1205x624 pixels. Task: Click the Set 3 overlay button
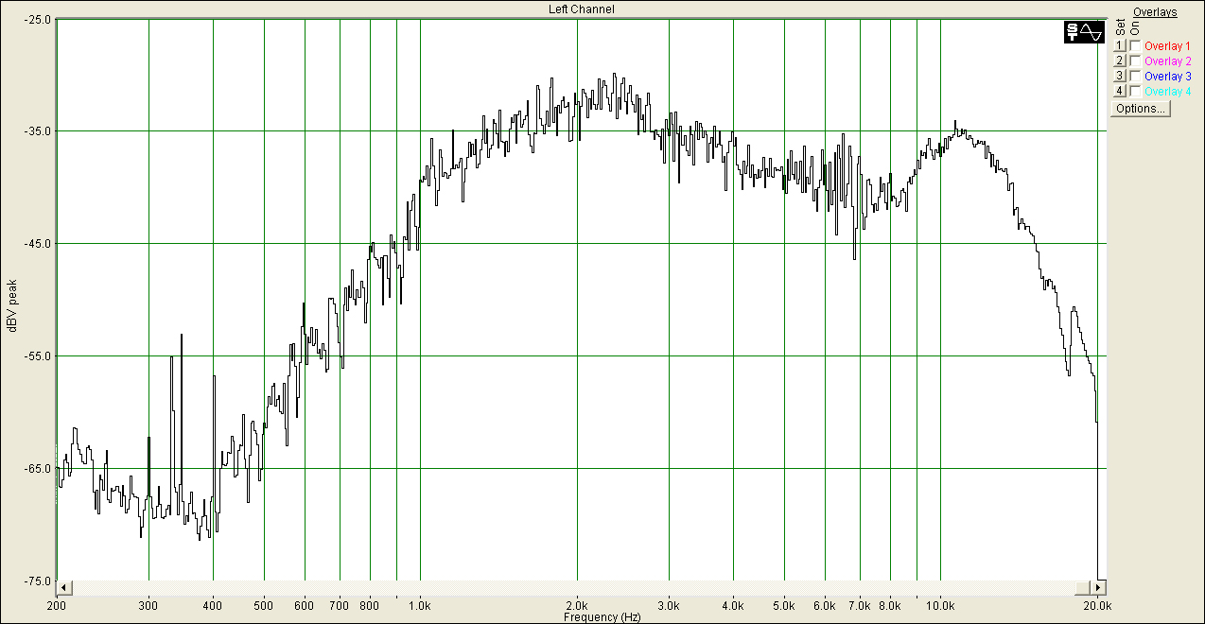[1120, 76]
